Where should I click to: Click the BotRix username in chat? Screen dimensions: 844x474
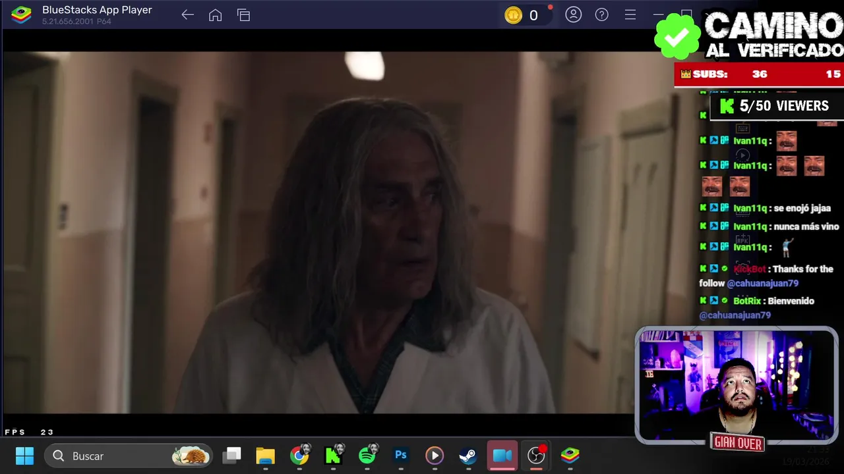pos(747,301)
